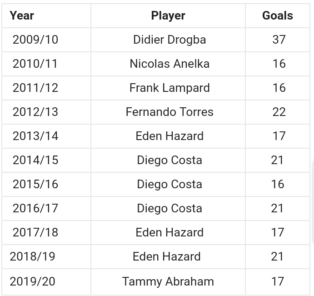Select the 2009/10 year cell
314x296 pixels.
point(35,40)
